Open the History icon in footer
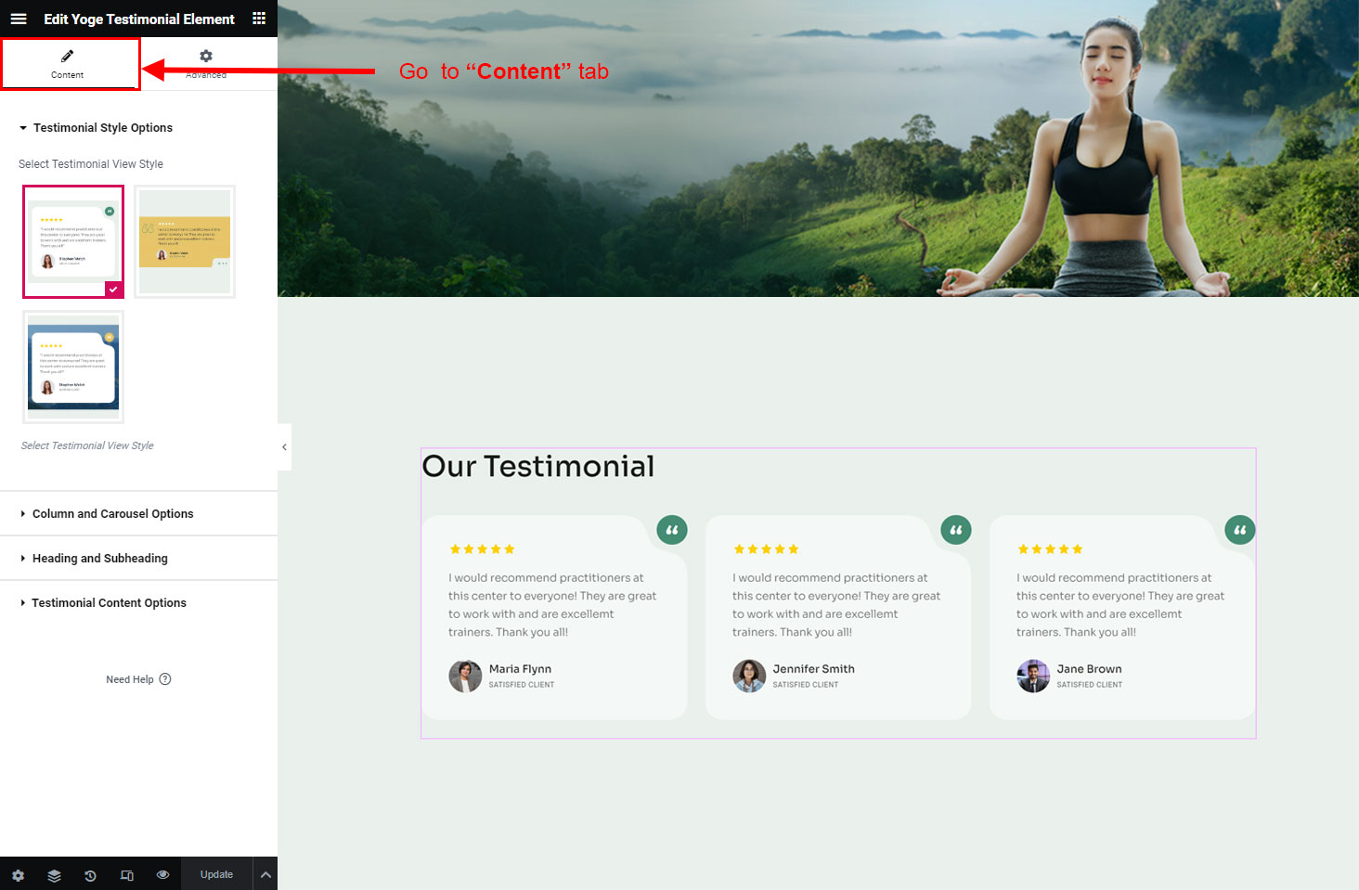 coord(90,875)
